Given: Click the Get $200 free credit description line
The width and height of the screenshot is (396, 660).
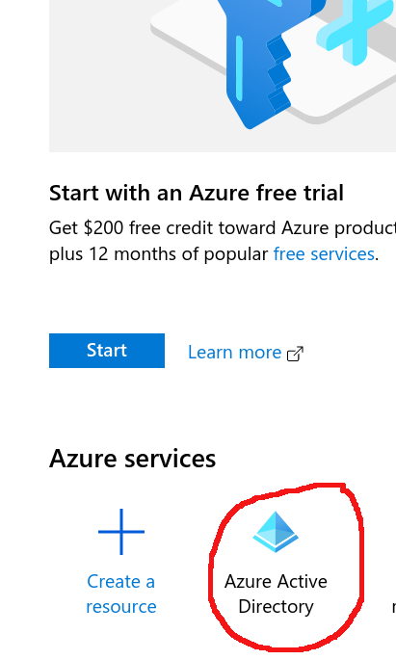Looking at the screenshot, I should pos(223,228).
